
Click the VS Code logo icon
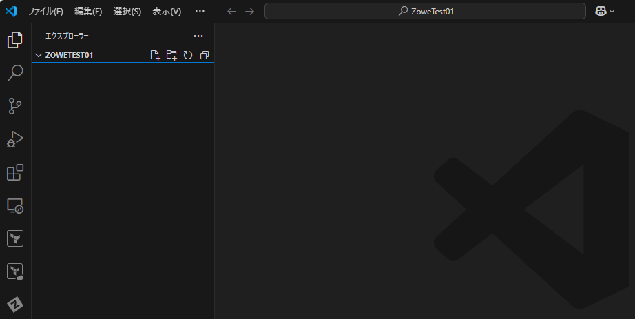pyautogui.click(x=11, y=11)
